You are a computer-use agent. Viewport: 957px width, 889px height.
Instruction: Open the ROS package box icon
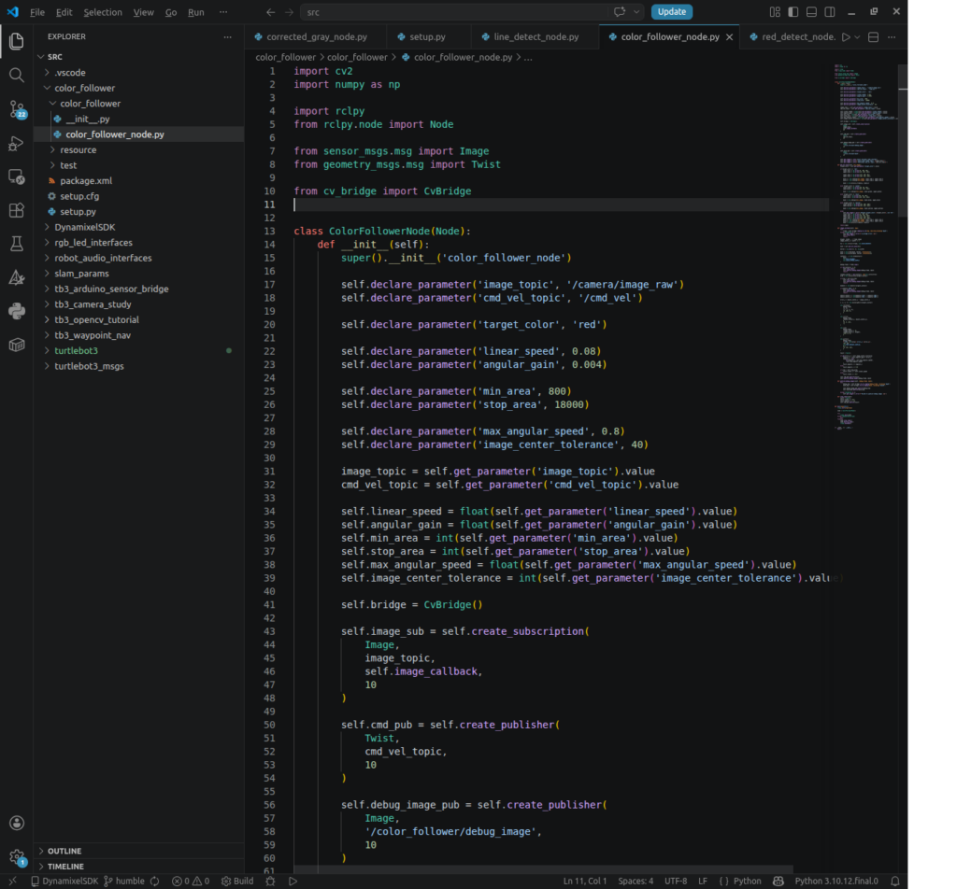tap(17, 345)
